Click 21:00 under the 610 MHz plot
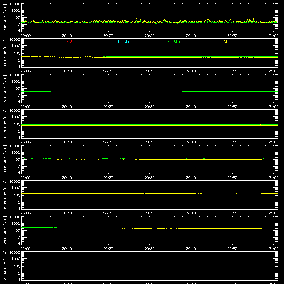 pos(273,107)
